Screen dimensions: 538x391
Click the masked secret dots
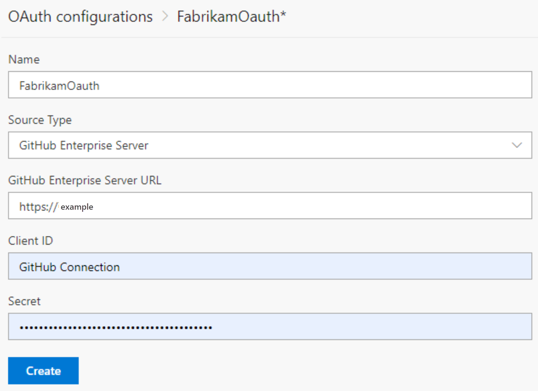[115, 327]
